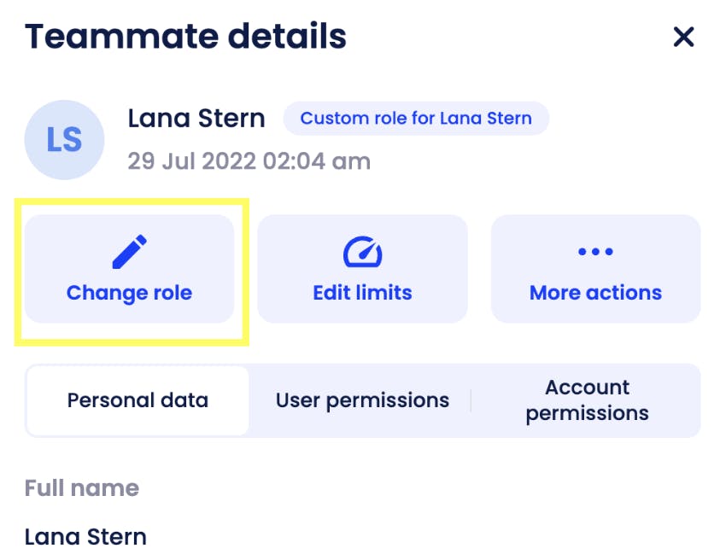726x560 pixels.
Task: Switch to the User permissions tab
Action: [362, 401]
